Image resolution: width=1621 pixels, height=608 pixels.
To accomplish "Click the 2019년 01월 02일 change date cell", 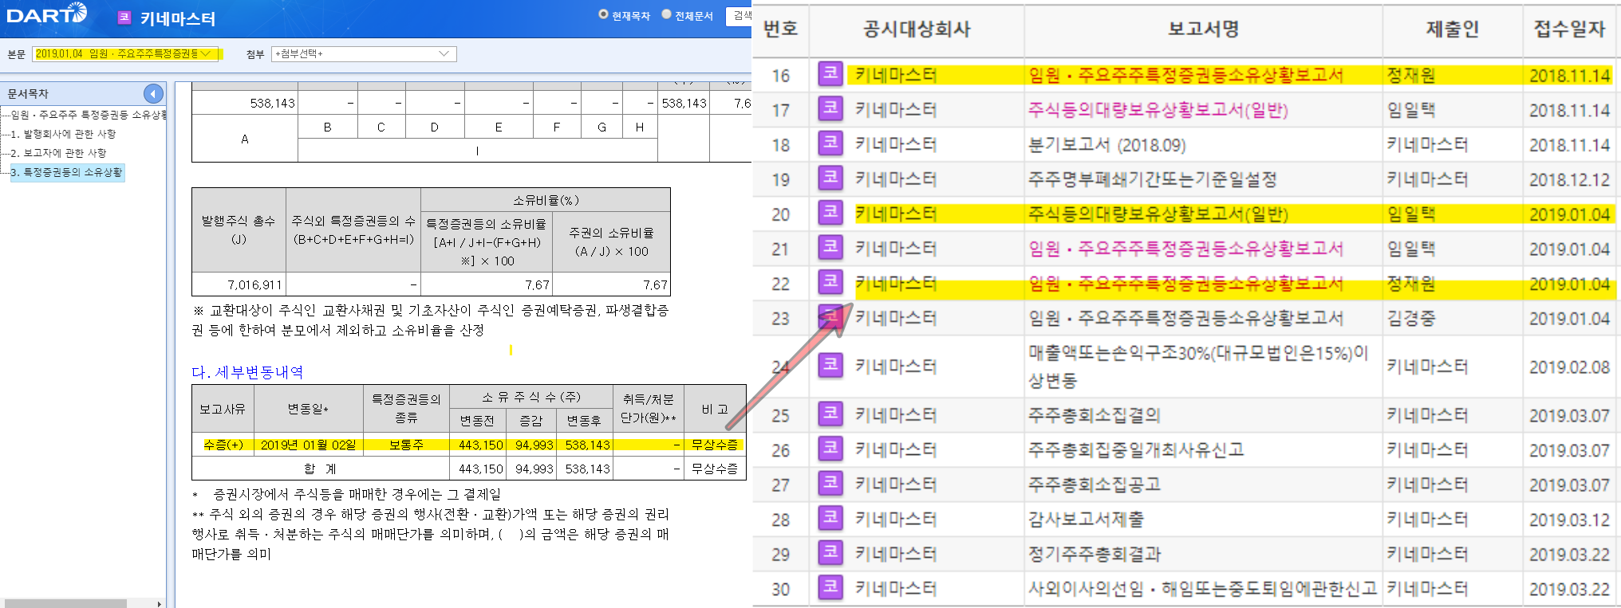I will (308, 445).
